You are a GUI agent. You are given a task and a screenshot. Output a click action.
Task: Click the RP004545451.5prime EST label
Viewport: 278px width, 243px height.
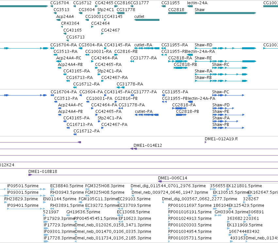pyautogui.click(x=96, y=219)
